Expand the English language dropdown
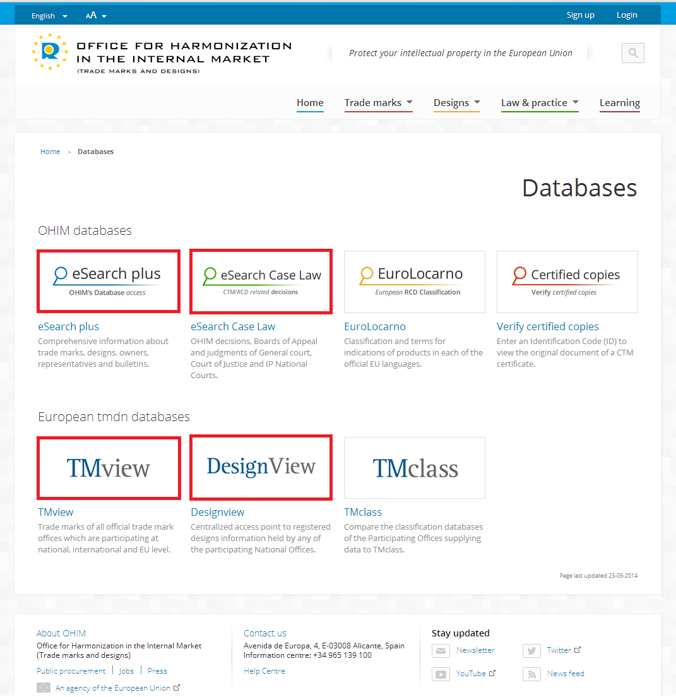The width and height of the screenshot is (676, 697). (x=49, y=16)
